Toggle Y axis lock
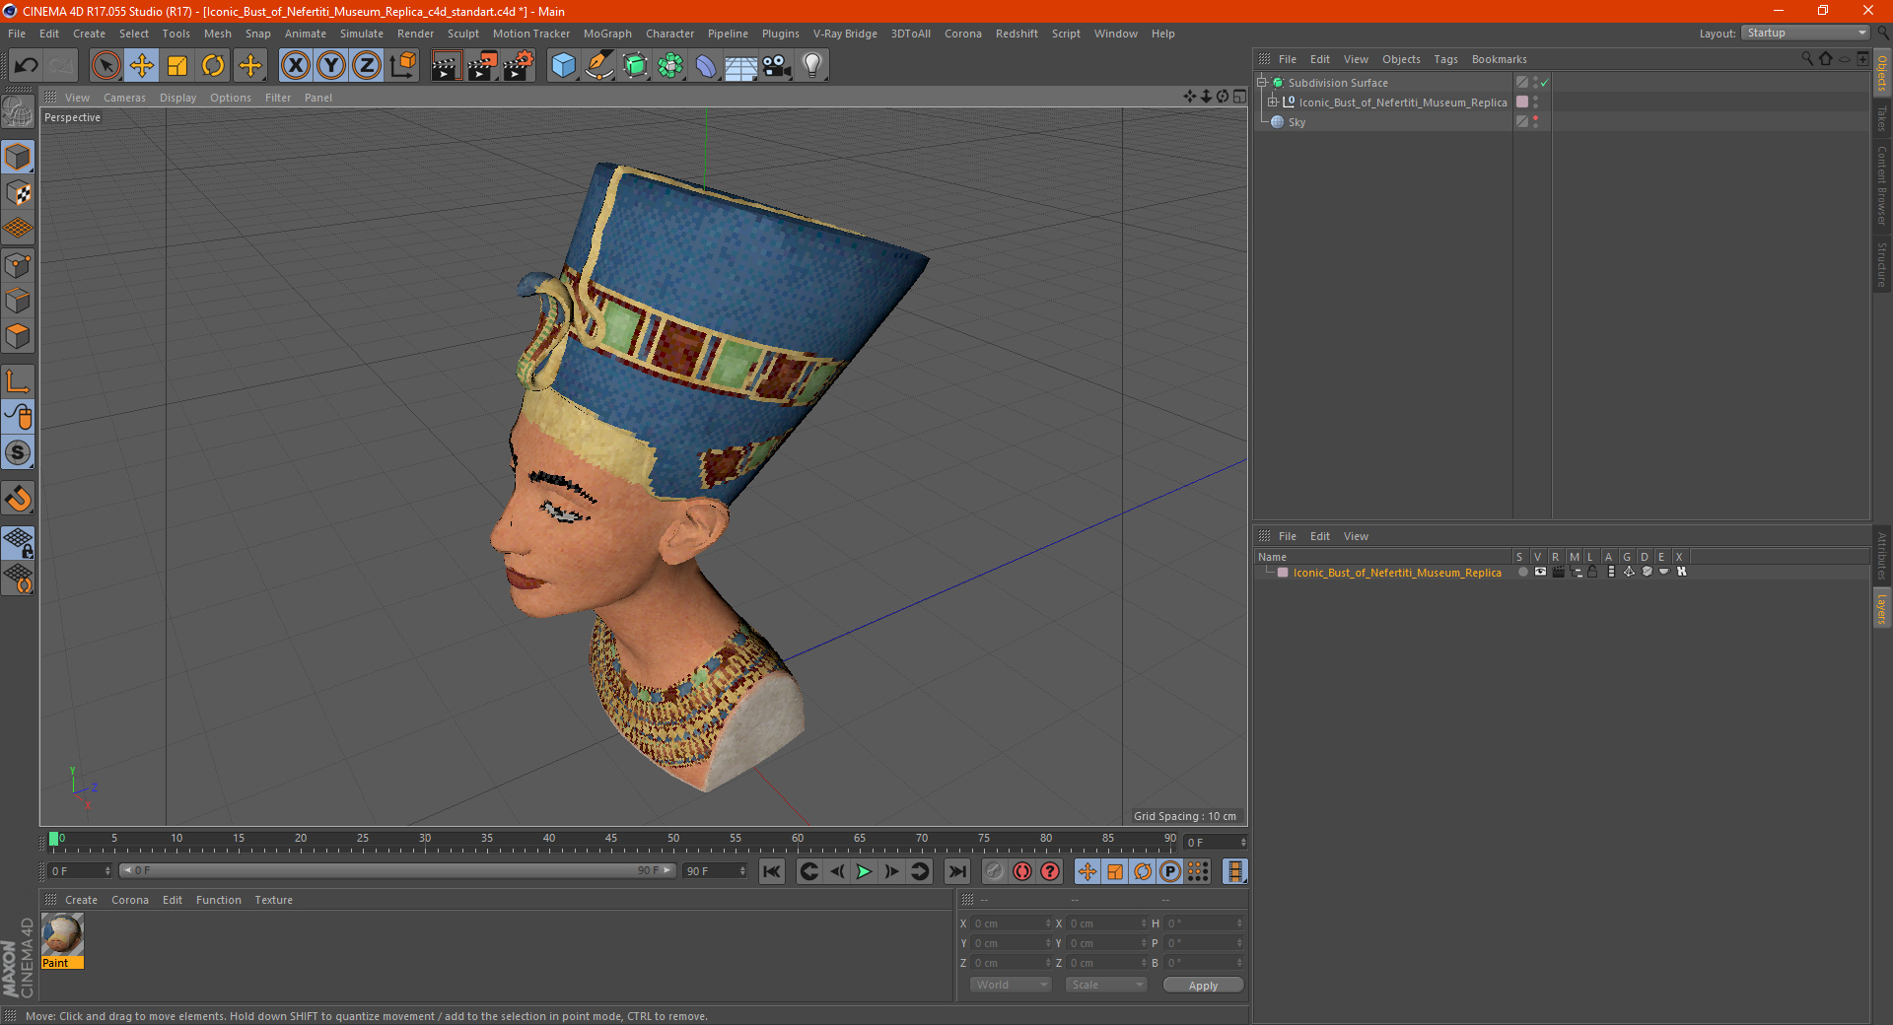 [331, 66]
